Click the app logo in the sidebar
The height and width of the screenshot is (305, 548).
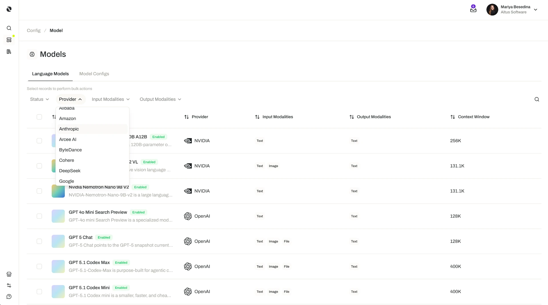(9, 9)
